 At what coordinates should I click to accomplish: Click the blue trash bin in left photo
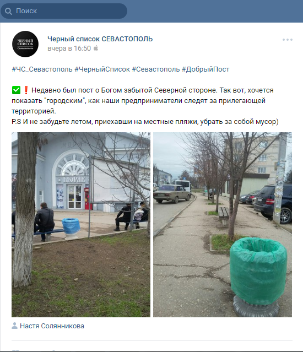click(71, 228)
